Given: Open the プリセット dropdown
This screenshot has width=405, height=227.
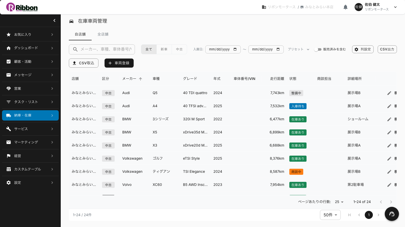Looking at the screenshot, I should [x=298, y=49].
